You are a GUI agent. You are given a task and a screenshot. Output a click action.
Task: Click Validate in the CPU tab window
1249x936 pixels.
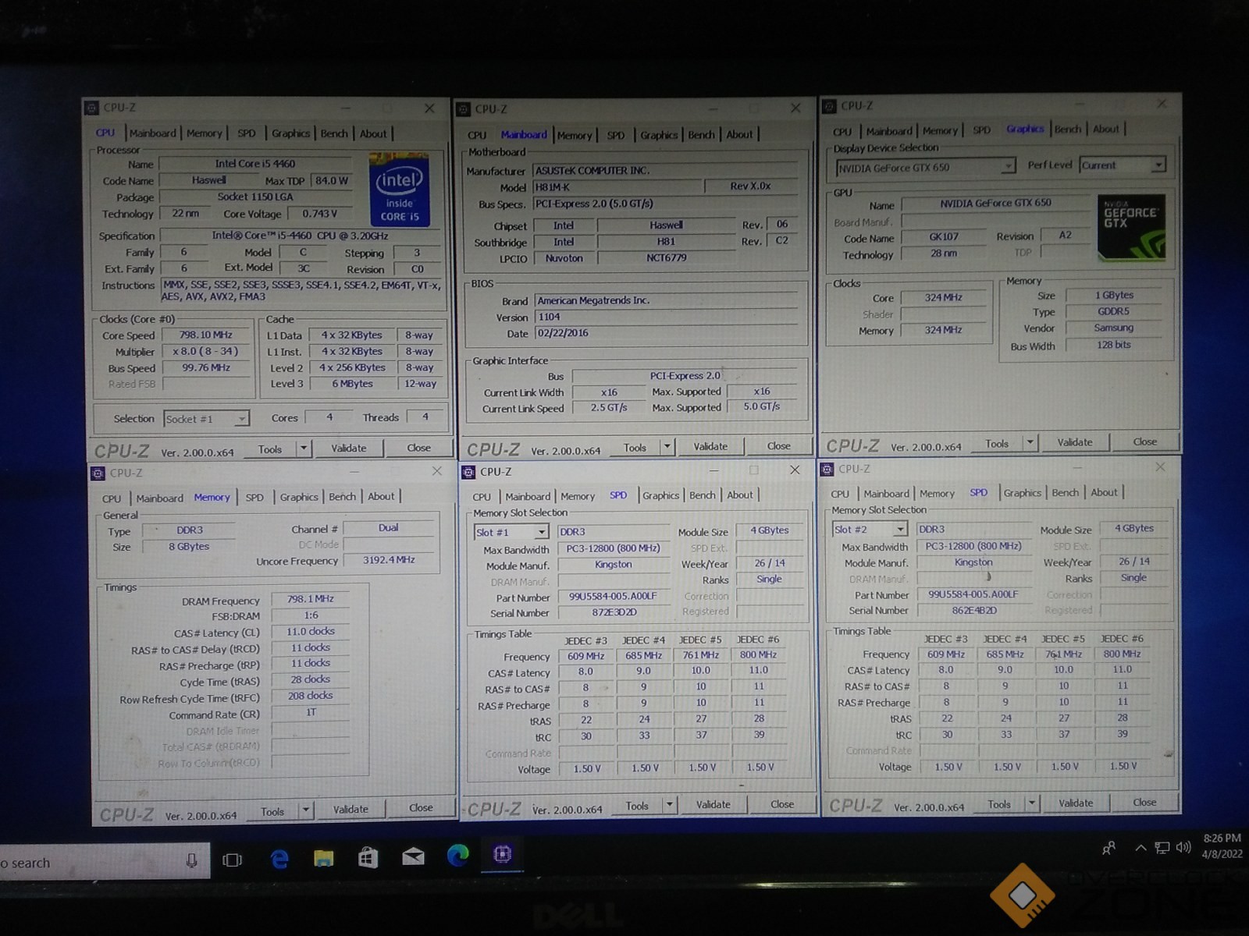[x=349, y=448]
